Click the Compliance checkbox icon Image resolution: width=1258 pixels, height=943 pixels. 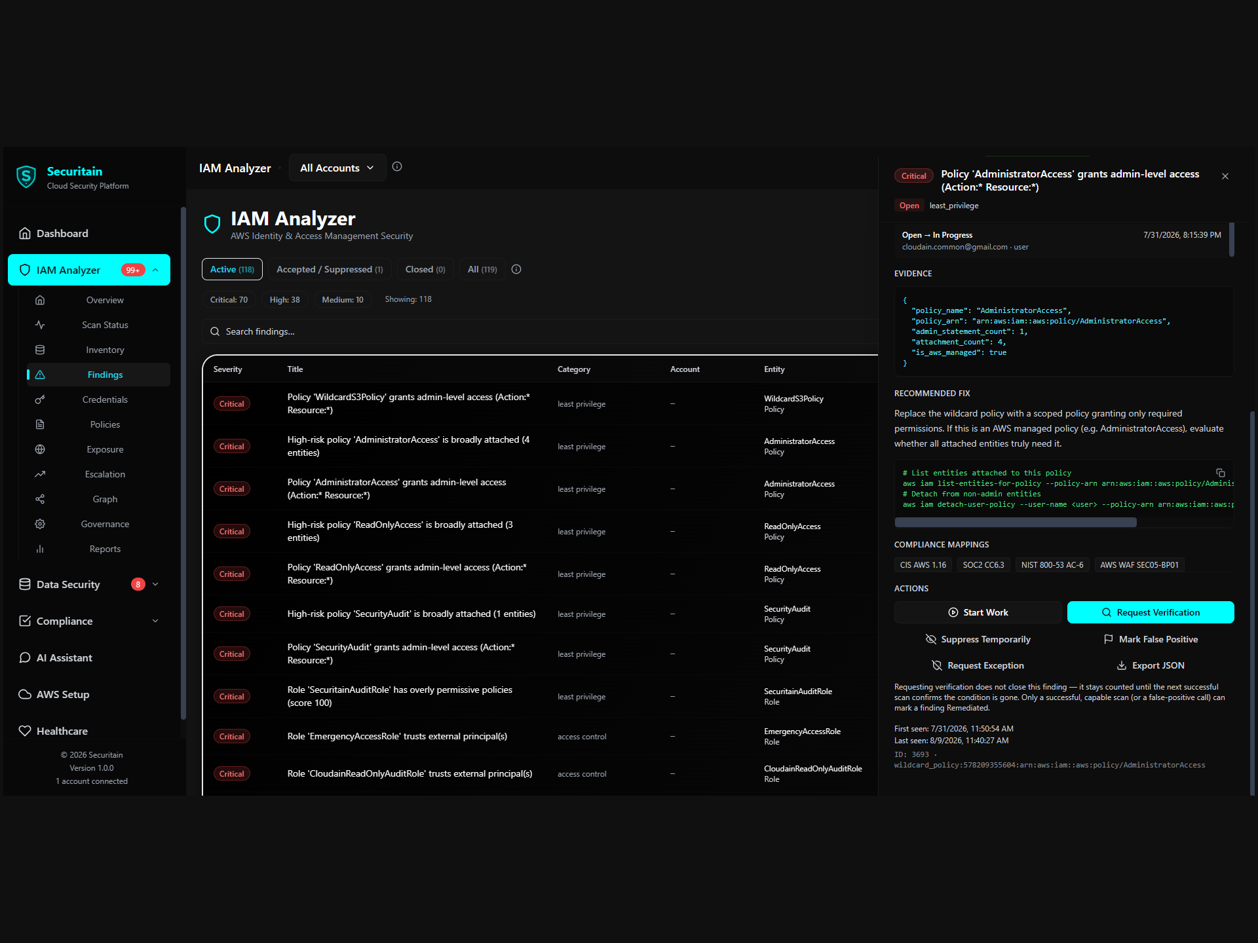pyautogui.click(x=25, y=621)
